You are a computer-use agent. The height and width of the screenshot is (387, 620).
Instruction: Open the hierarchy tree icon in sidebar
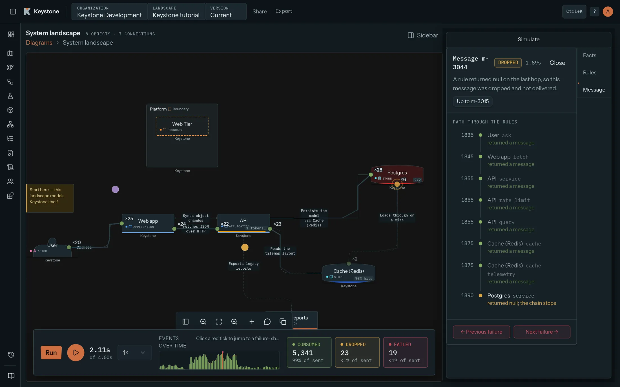11,124
